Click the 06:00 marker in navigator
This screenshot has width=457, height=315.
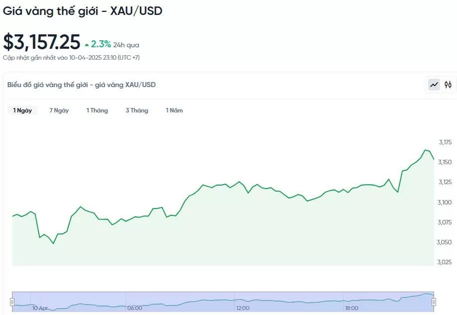click(x=134, y=309)
